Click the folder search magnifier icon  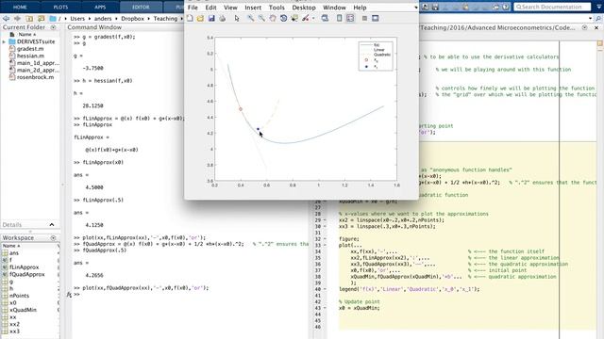coord(598,19)
